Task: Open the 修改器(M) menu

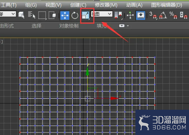Action: [106, 5]
